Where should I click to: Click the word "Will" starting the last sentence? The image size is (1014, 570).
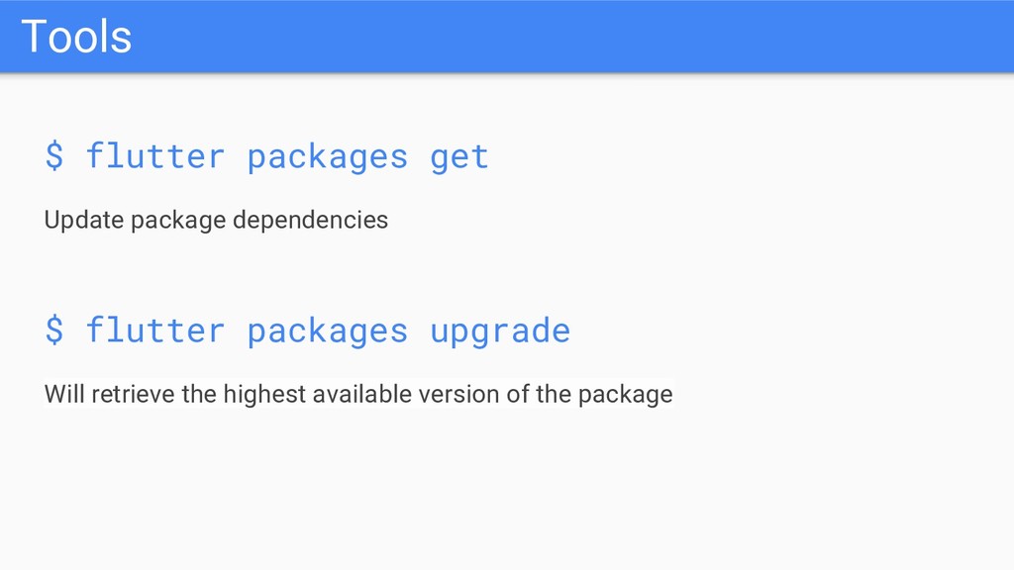64,394
